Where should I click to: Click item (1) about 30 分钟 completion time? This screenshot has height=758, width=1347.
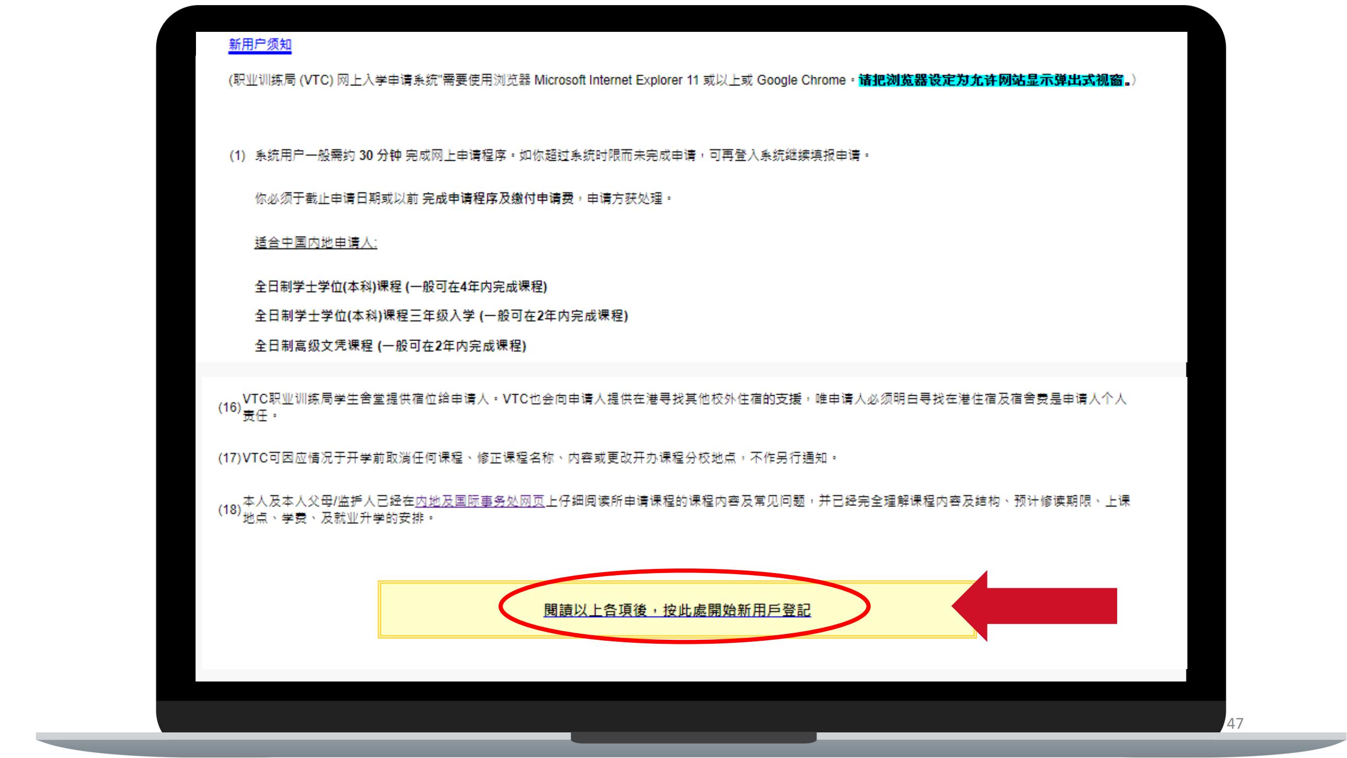(550, 155)
